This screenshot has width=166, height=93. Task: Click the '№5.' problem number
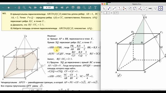coord(4,13)
